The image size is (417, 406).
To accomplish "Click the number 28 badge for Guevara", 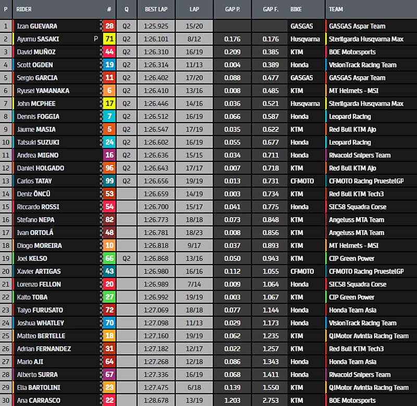I will 109,26.
